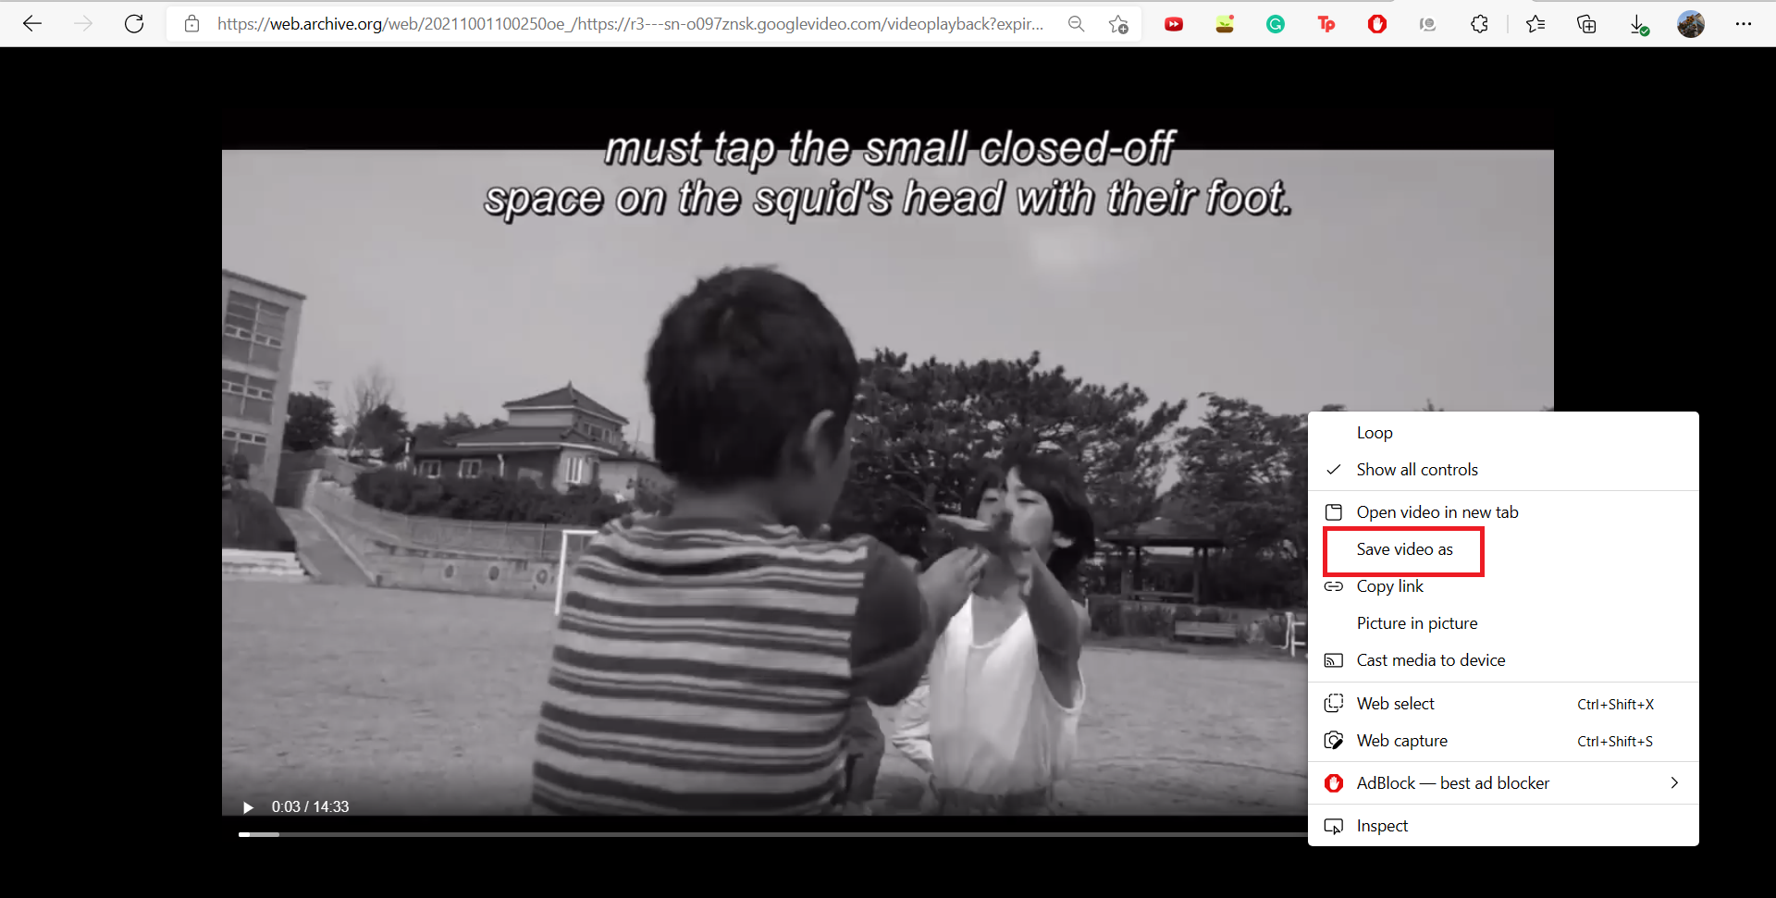Open the Grammarly extension
This screenshot has height=898, width=1776.
[1276, 24]
